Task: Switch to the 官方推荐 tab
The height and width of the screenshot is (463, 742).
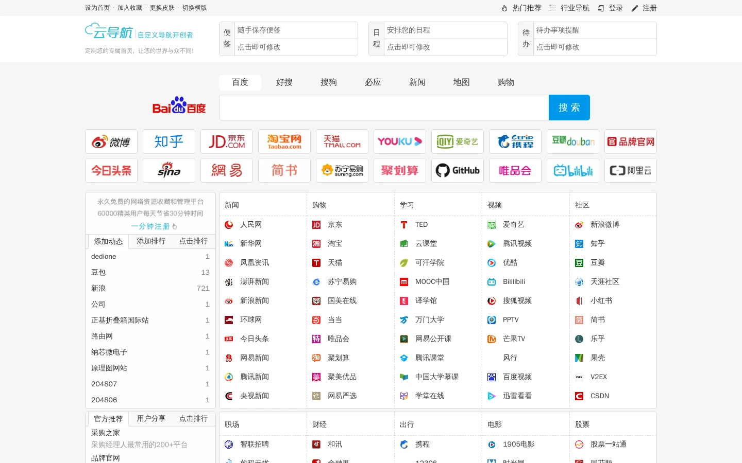Action: pos(108,419)
